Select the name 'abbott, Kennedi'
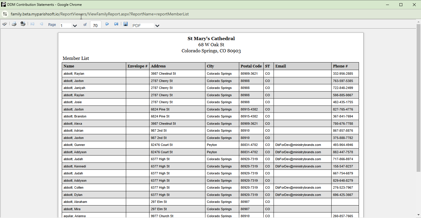The width and height of the screenshot is (421, 218). click(75, 166)
